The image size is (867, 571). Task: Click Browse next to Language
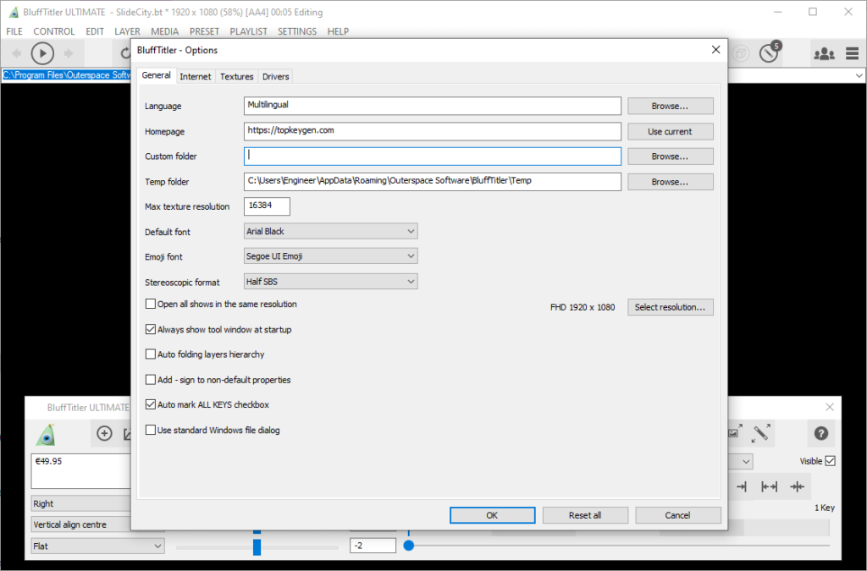pos(671,106)
